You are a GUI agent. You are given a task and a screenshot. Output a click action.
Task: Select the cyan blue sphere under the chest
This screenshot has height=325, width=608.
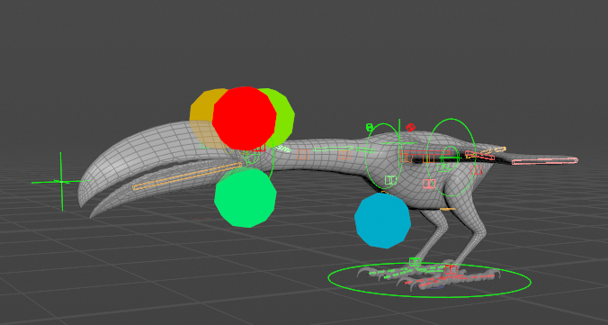coord(383,221)
